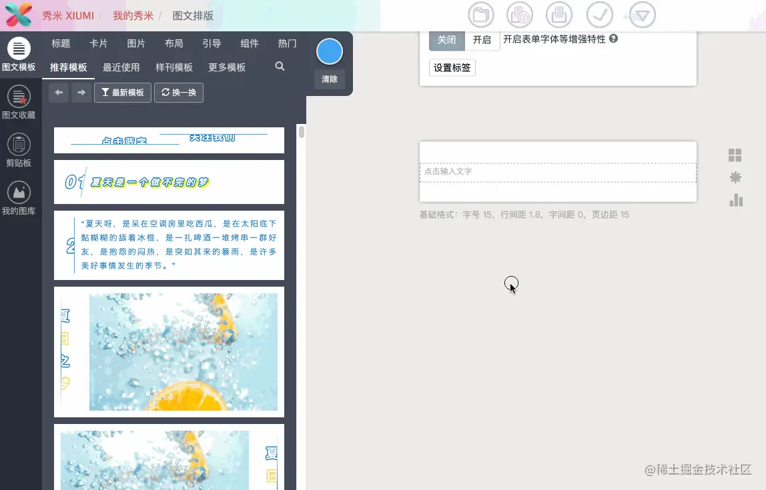Select the 推荐模板 tab

(68, 67)
